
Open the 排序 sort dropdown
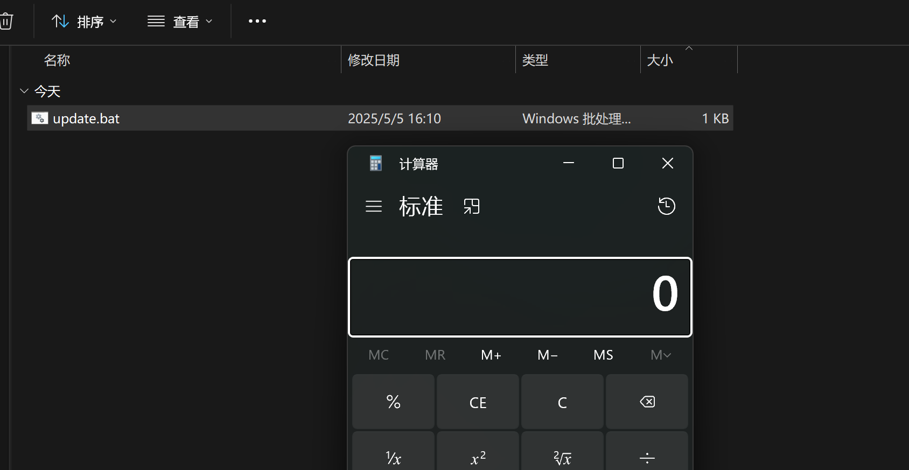tap(84, 22)
